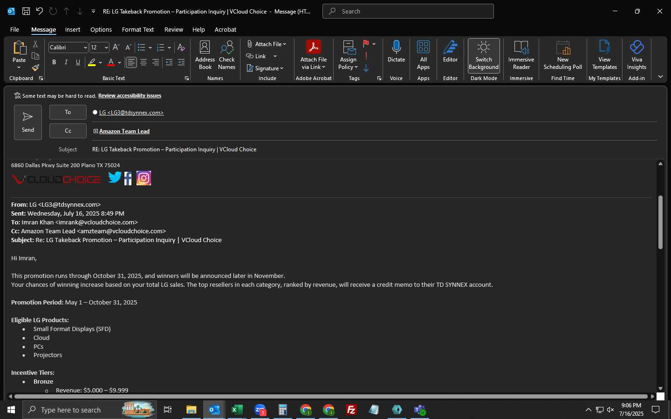The height and width of the screenshot is (419, 671).
Task: Click the Twitter icon in signature
Action: click(115, 177)
